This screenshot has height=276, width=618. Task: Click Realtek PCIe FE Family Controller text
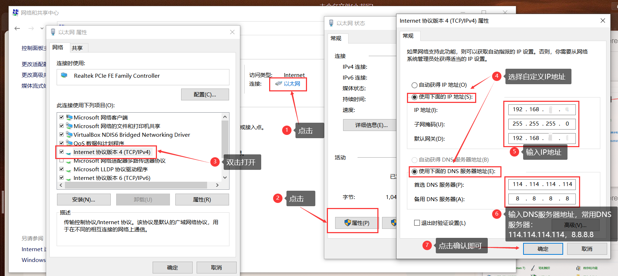[117, 76]
